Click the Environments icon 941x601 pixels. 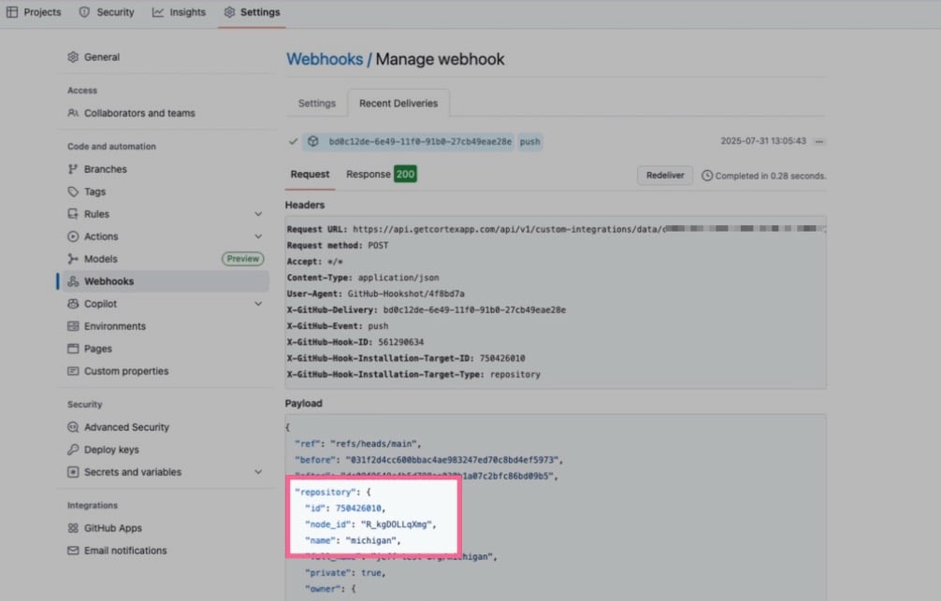[x=73, y=326]
